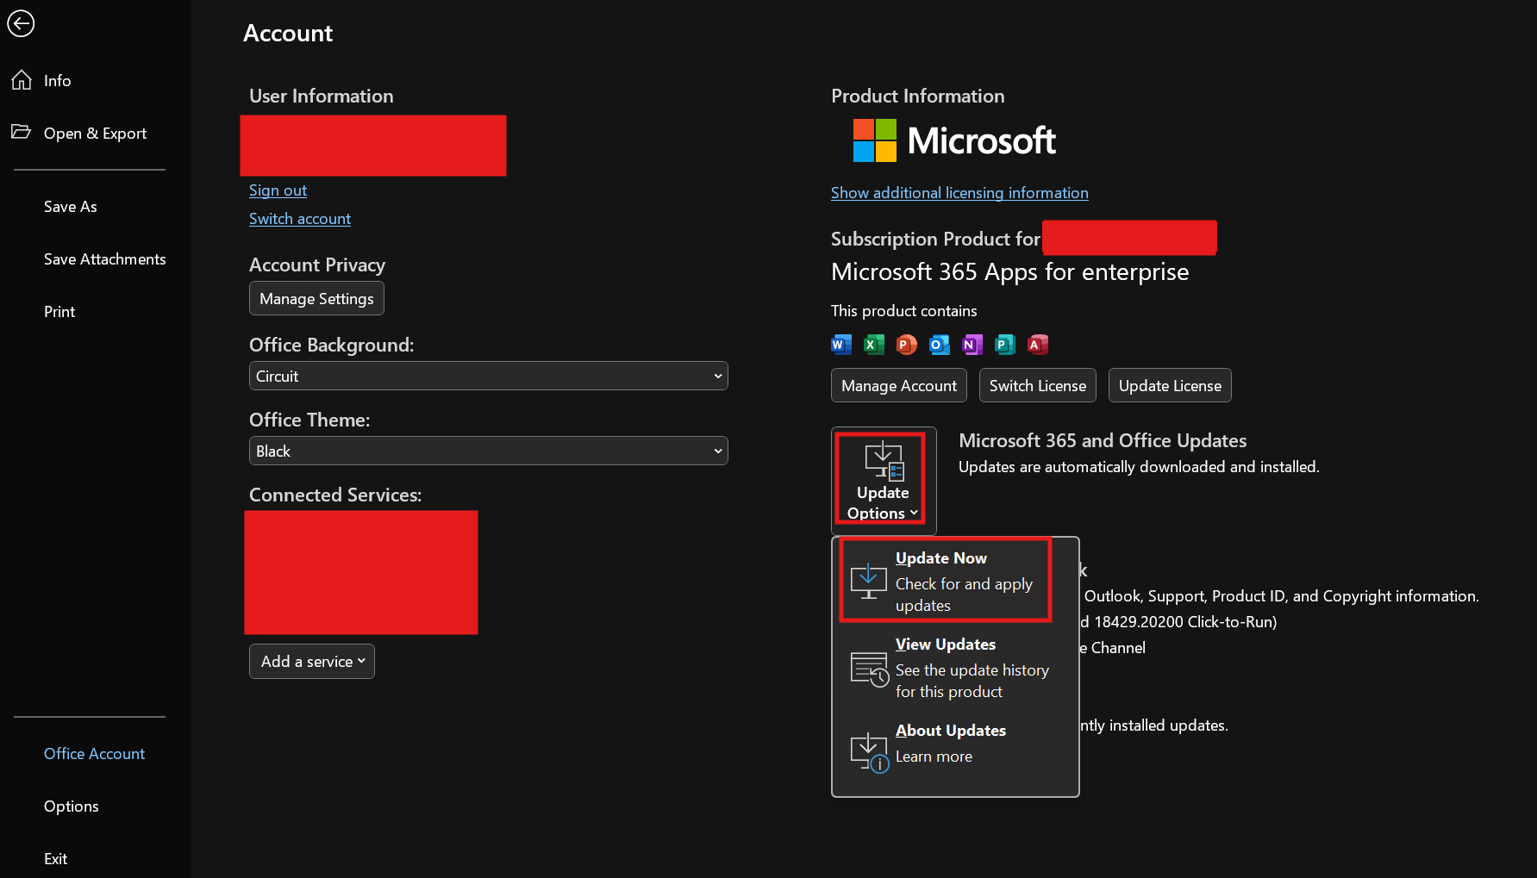Go back using the back arrow icon

pyautogui.click(x=21, y=23)
